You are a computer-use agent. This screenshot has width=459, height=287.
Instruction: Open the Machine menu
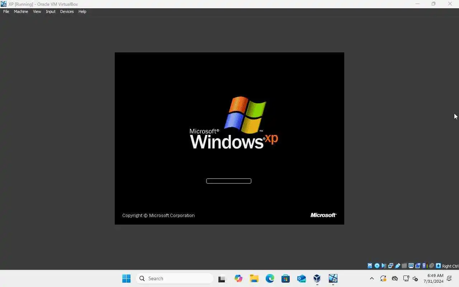click(x=21, y=11)
